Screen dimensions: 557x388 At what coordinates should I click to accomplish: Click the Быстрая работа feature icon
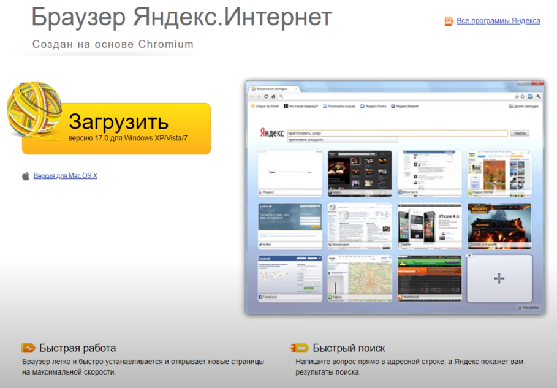28,348
